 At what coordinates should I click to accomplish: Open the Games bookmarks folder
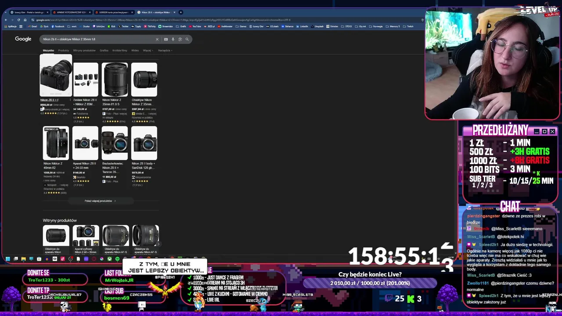pos(242,26)
